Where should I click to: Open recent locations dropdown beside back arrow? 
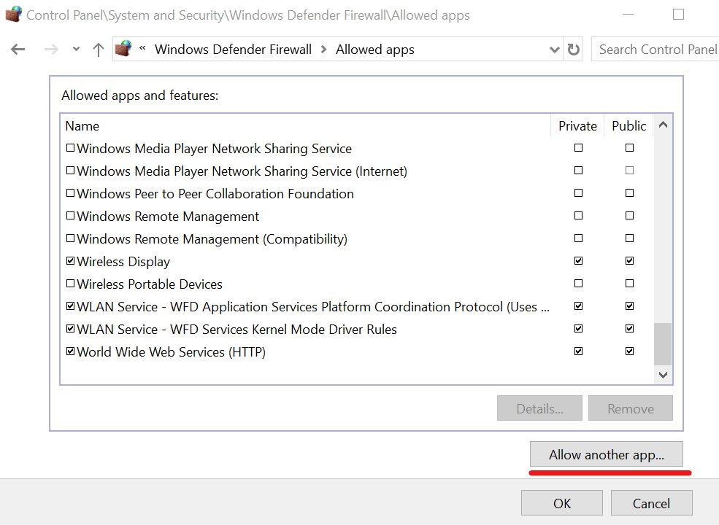pos(75,49)
